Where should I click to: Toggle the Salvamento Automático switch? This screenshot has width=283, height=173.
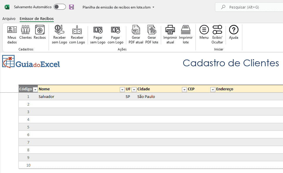click(x=60, y=7)
